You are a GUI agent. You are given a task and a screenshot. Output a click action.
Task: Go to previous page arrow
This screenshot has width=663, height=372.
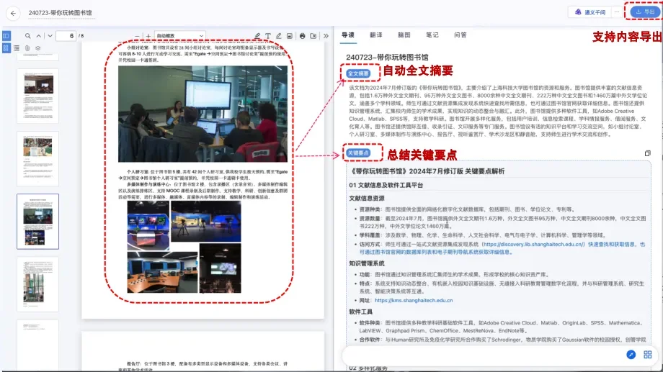point(38,35)
